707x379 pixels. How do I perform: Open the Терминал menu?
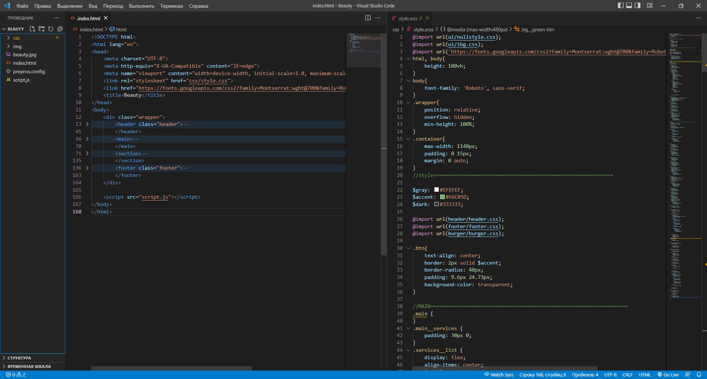[171, 6]
